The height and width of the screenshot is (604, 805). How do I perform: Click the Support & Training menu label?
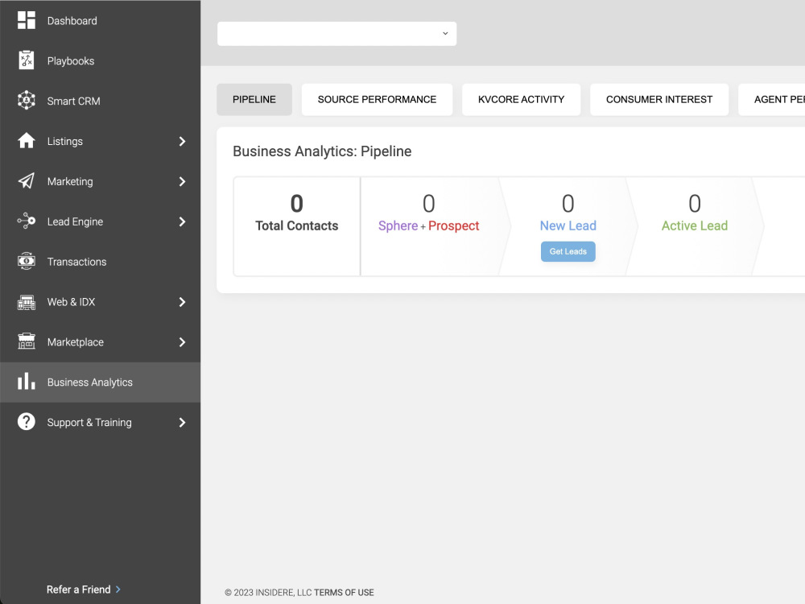coord(89,422)
